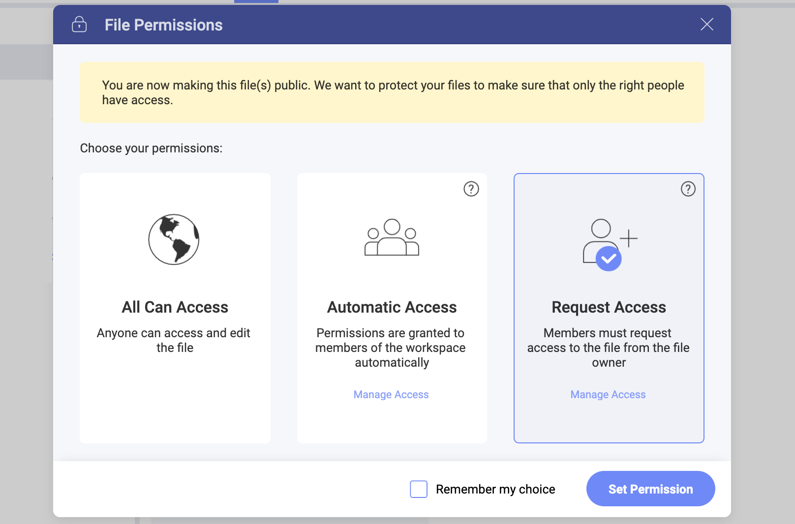
Task: Enable the Remember my choice checkbox
Action: point(419,489)
